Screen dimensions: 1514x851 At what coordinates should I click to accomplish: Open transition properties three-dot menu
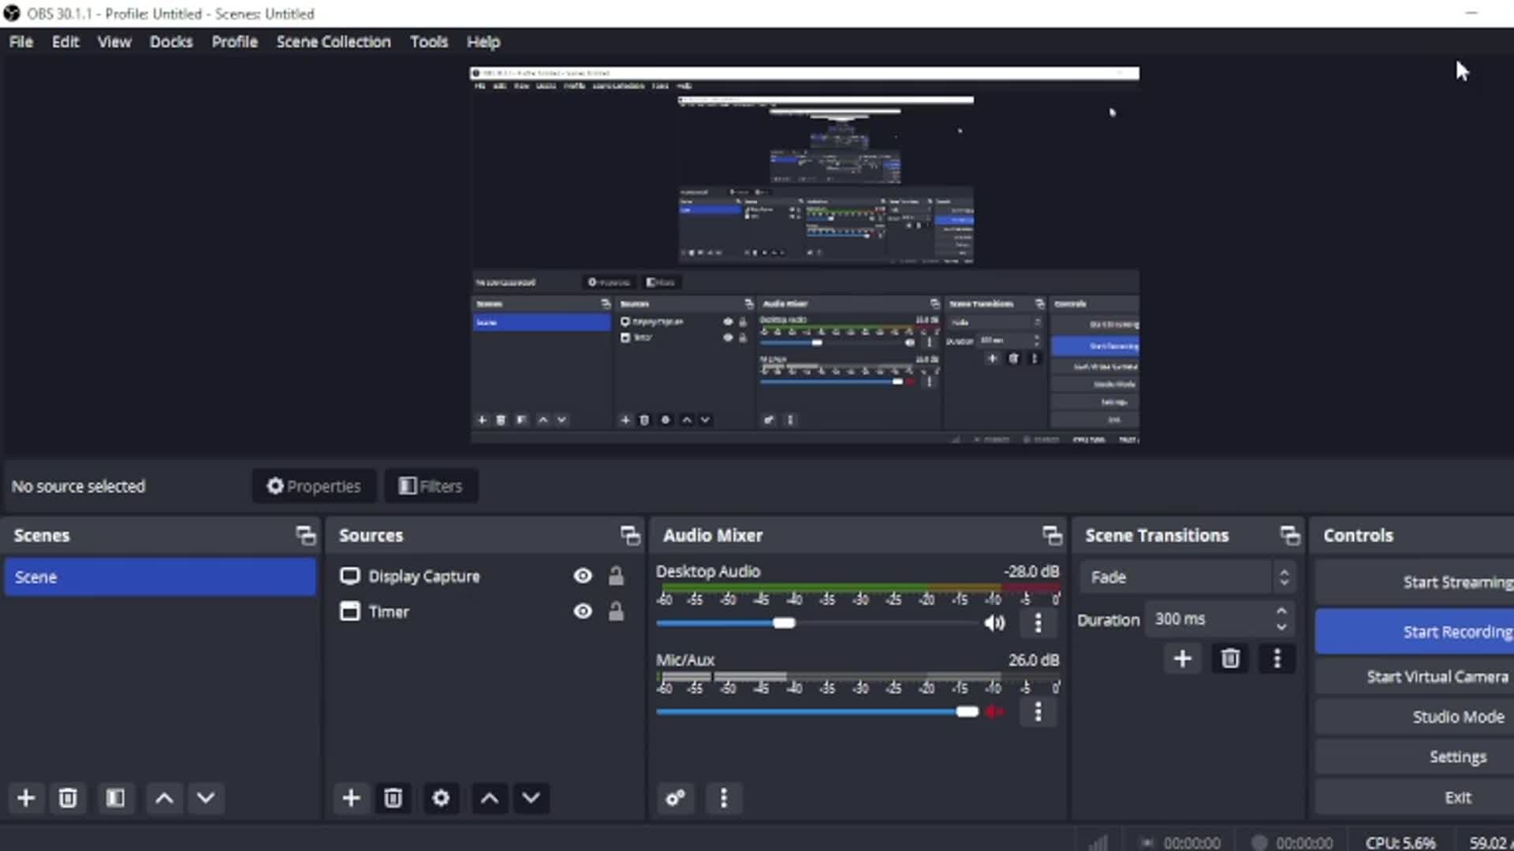[x=1277, y=659]
